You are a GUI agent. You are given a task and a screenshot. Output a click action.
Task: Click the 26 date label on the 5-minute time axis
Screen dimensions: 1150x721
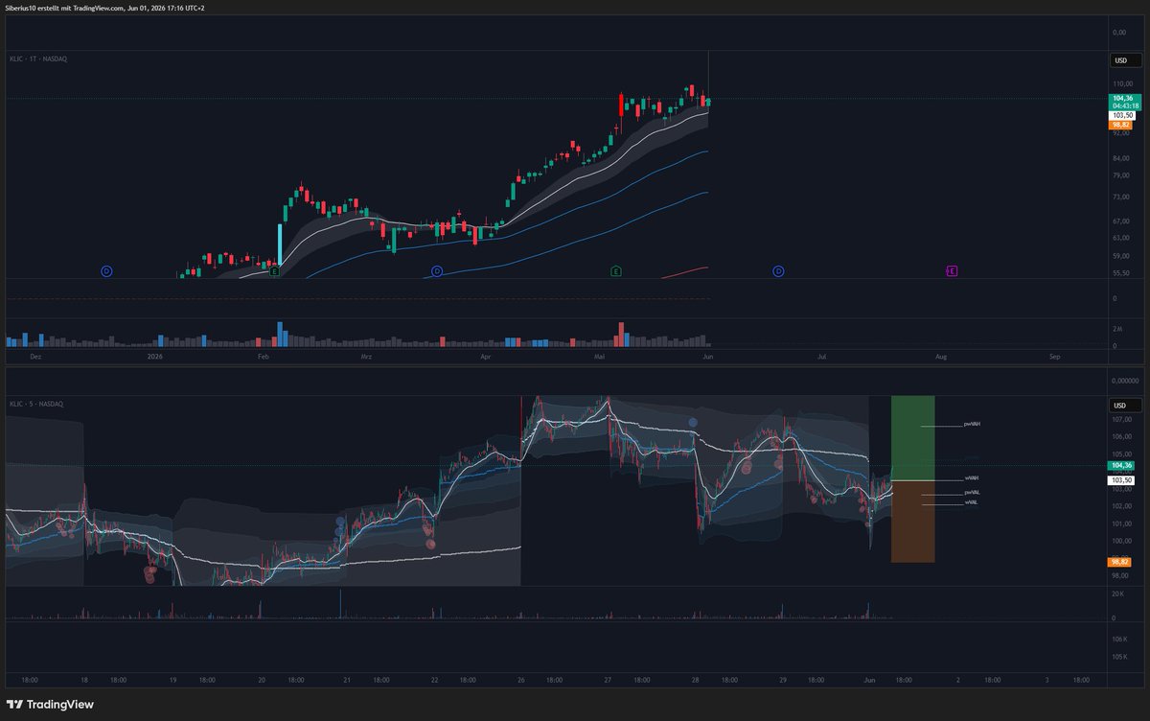point(523,680)
